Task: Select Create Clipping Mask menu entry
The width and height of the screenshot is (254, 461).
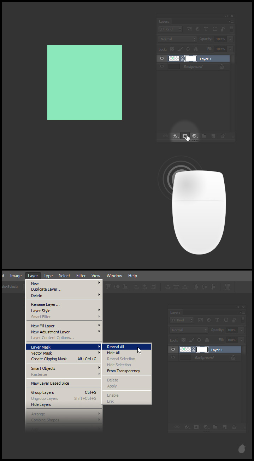Action: point(49,359)
